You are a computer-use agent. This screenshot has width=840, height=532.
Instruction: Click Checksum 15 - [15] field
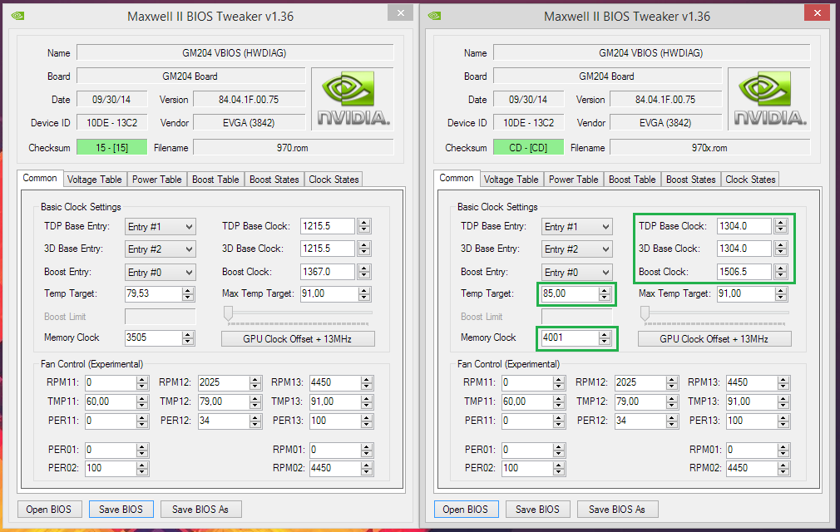coord(112,147)
